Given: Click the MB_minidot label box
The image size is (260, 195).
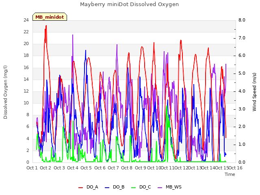Looking at the screenshot, I should click(x=50, y=17).
